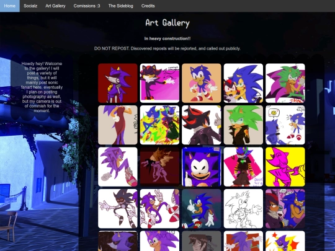Click the 'In heavy construction!!' notice
335x251 pixels.
tap(167, 38)
